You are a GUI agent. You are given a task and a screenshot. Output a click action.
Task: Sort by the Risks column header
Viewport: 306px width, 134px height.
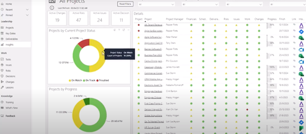tap(226, 19)
